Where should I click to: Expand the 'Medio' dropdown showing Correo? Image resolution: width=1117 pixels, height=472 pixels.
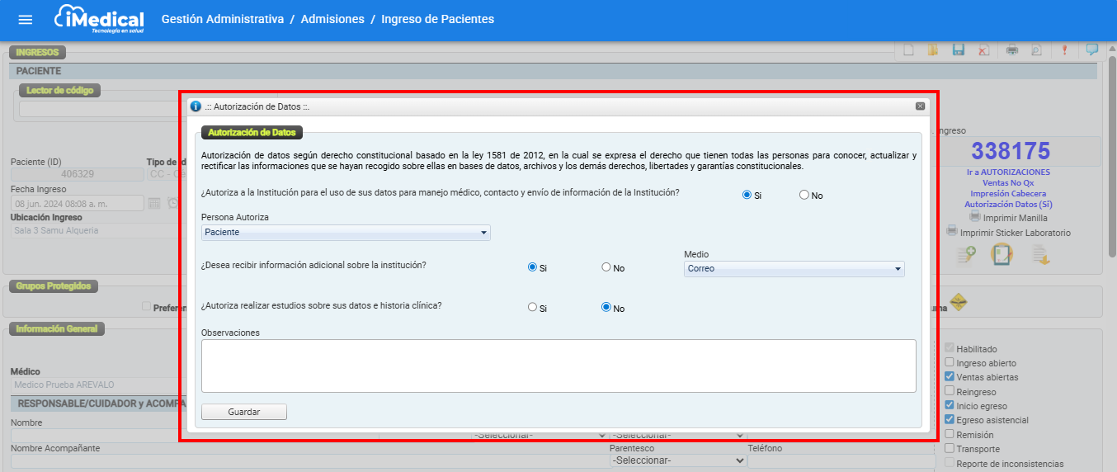[794, 269]
